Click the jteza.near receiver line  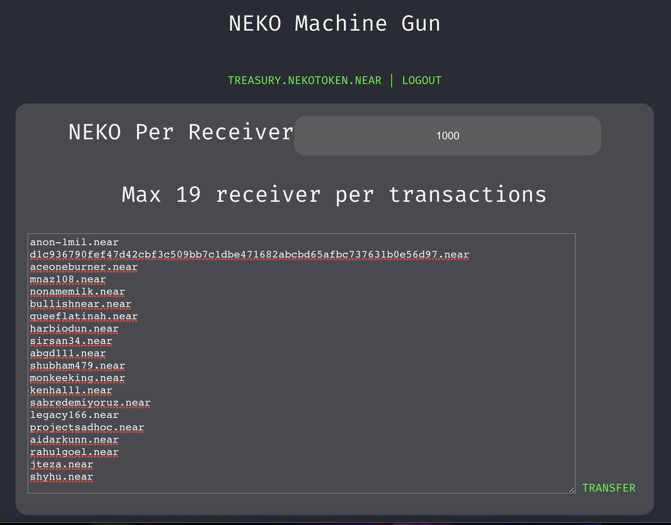click(62, 464)
